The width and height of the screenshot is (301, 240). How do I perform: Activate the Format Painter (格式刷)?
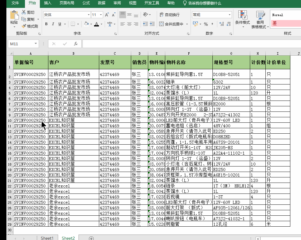click(x=30, y=26)
